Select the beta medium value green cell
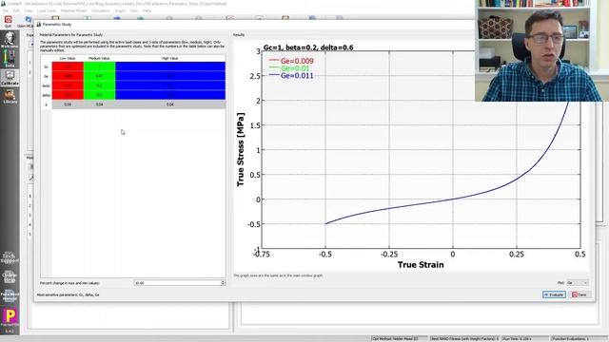 click(x=99, y=85)
